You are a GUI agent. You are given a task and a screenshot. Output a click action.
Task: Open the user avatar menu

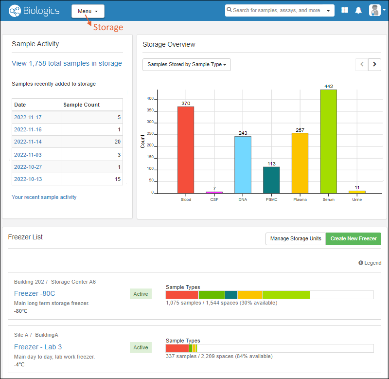(x=376, y=10)
